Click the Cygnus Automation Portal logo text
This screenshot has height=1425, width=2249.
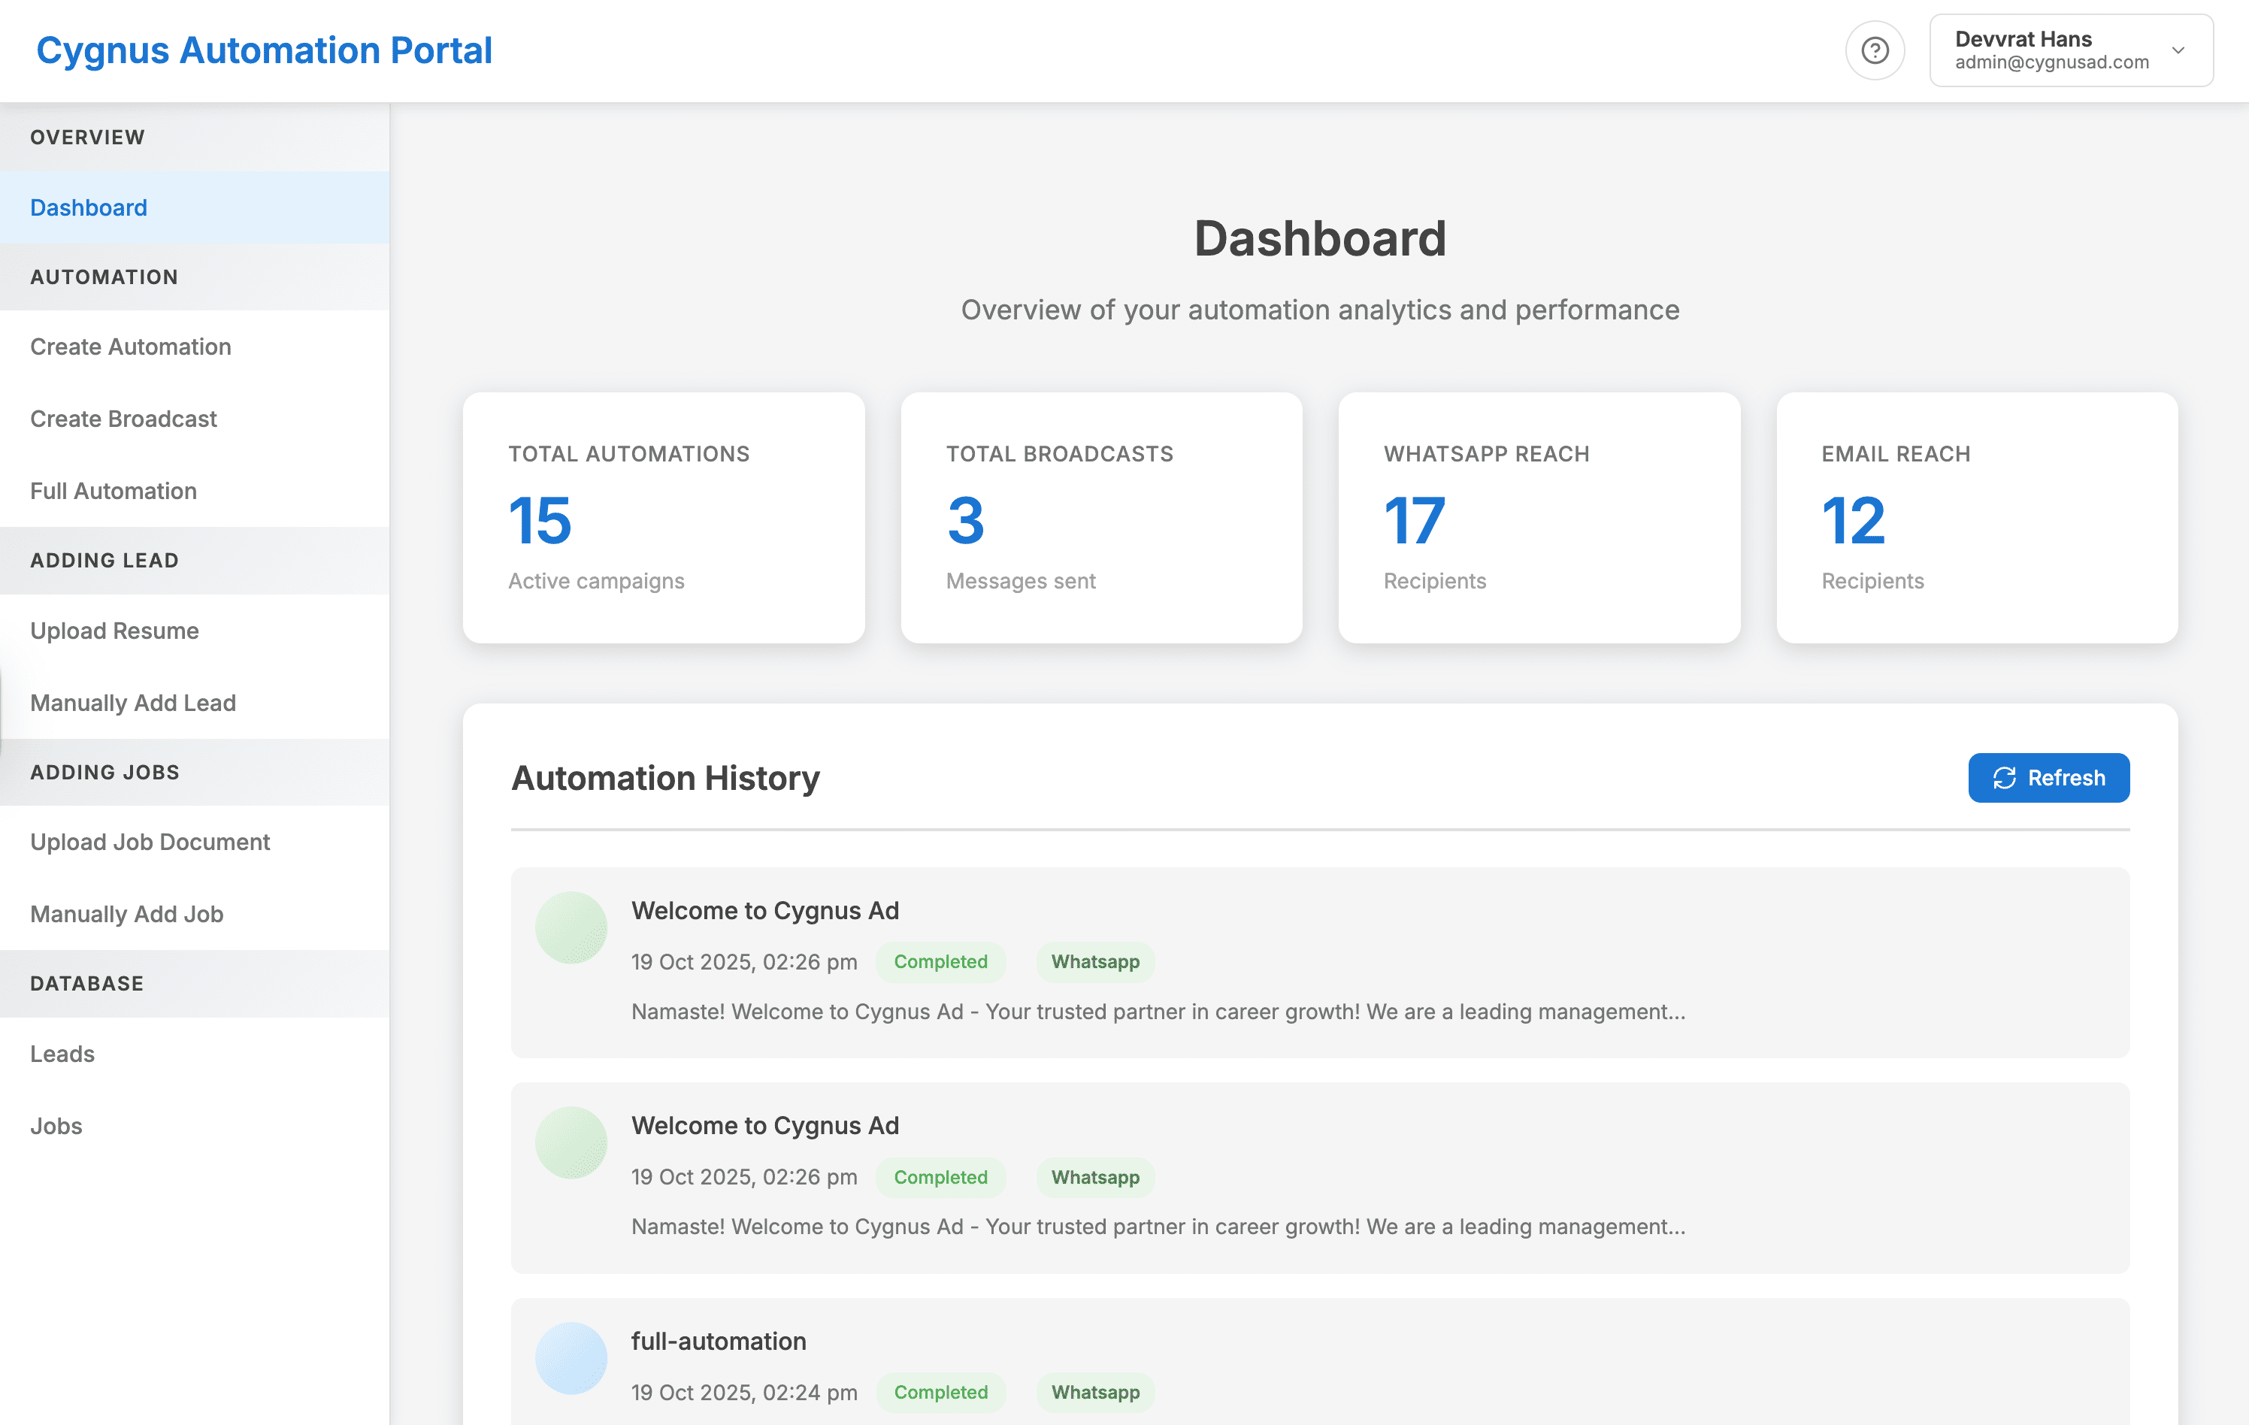click(265, 50)
